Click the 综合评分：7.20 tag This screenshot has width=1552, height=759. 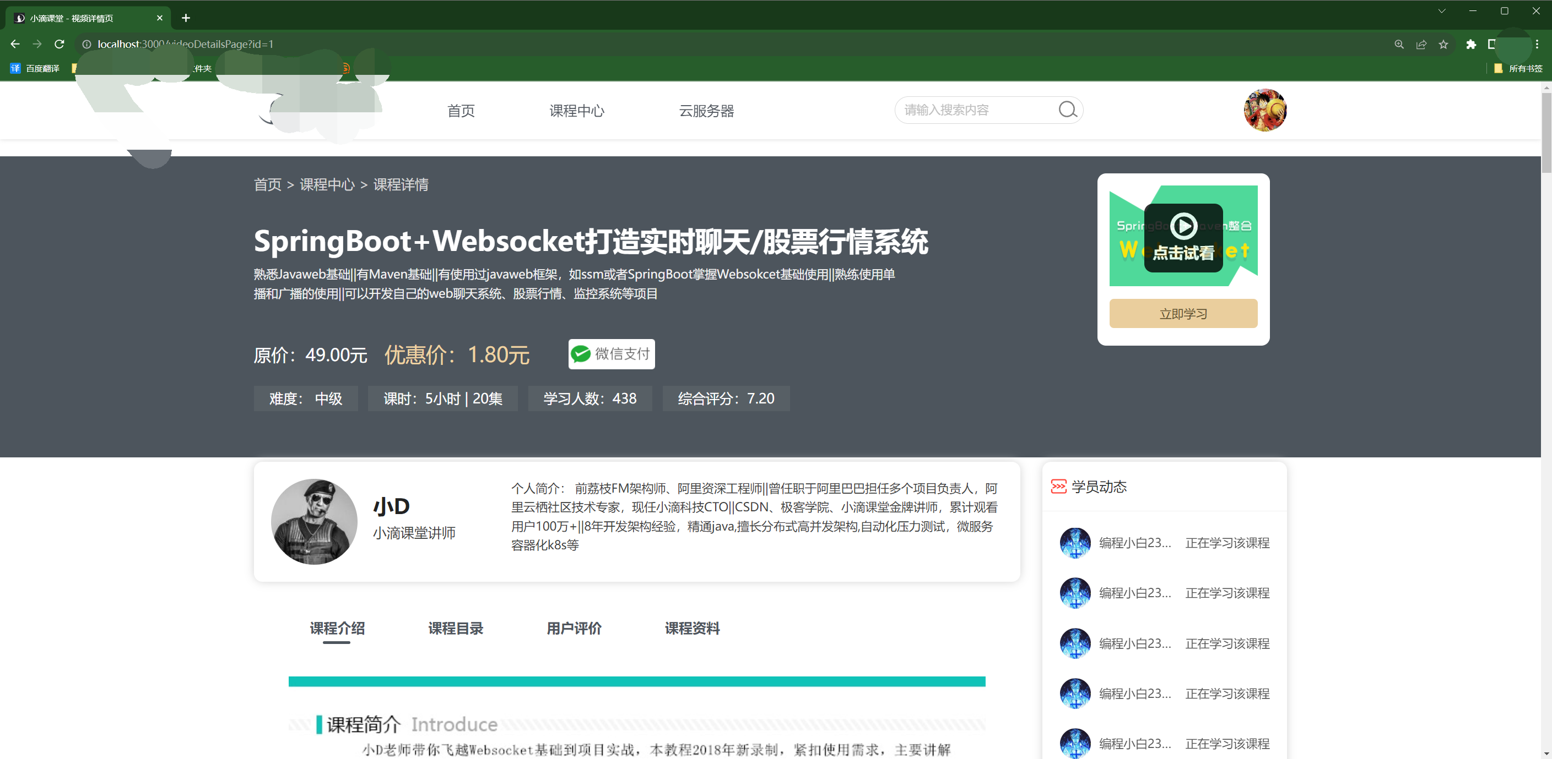click(726, 398)
